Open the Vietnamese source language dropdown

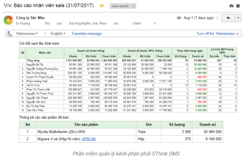[27, 34]
